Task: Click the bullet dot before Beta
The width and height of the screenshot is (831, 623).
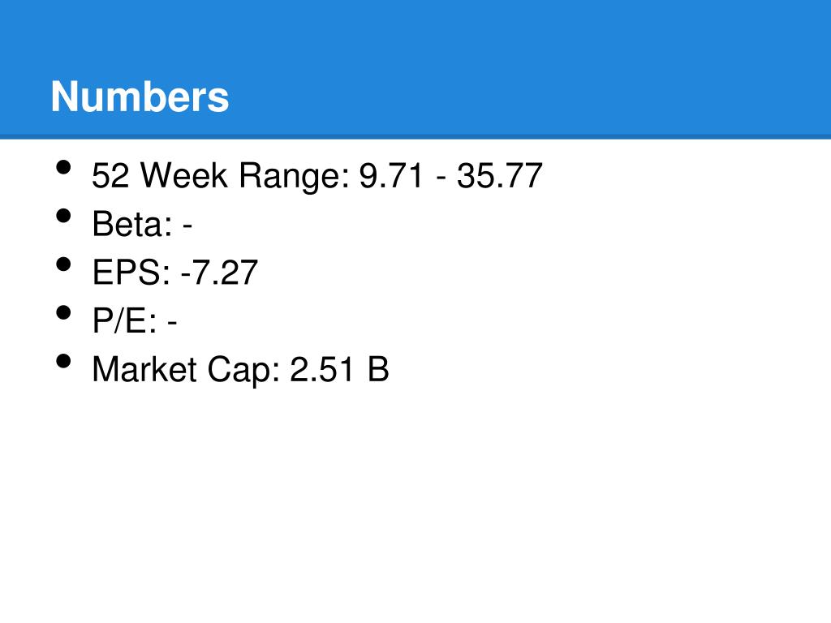Action: [x=63, y=217]
